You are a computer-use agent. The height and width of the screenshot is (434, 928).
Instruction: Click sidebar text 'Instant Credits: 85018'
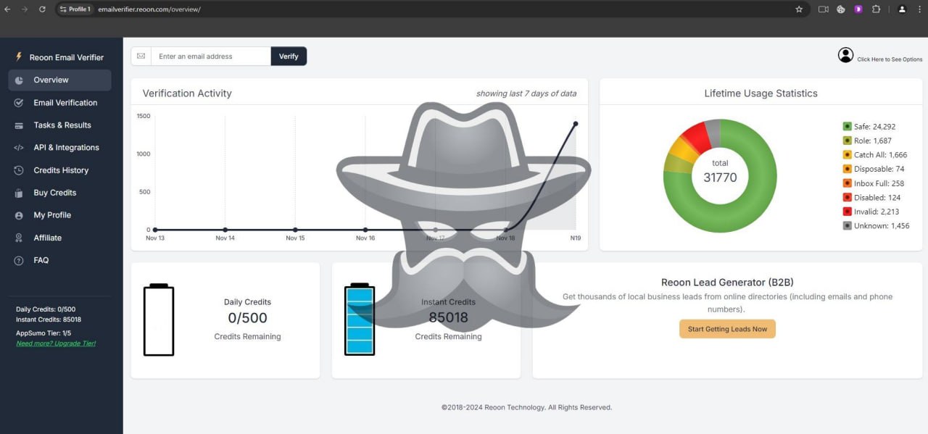(49, 320)
